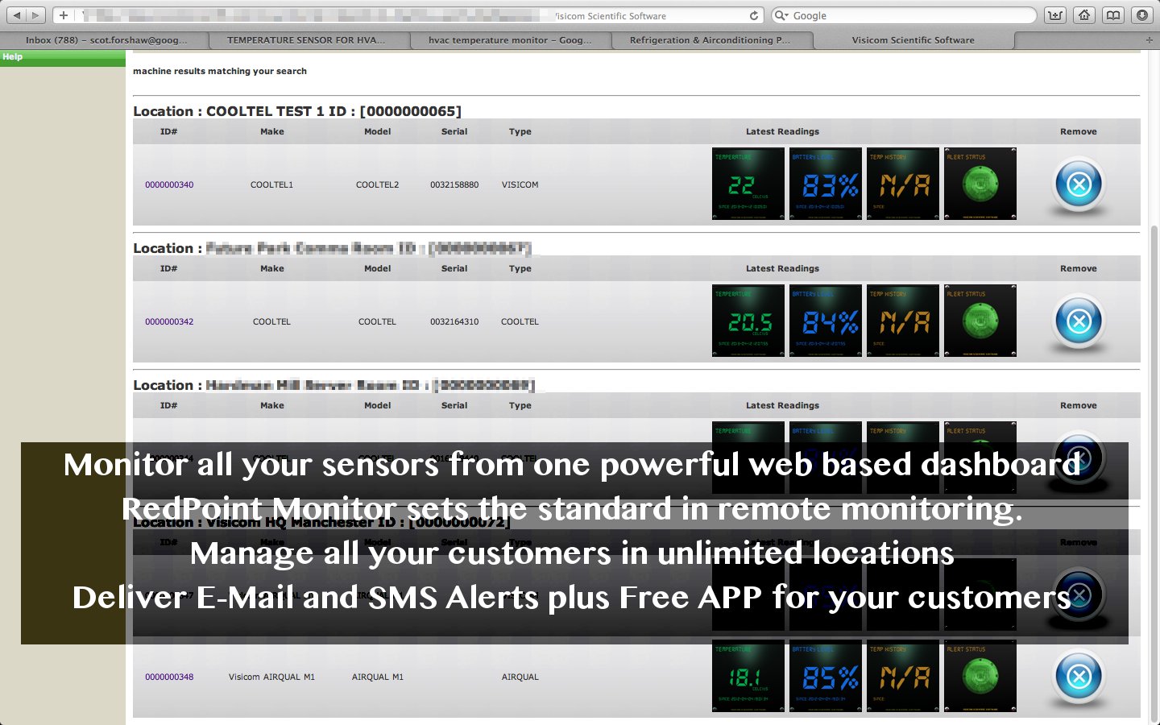This screenshot has height=725, width=1160.
Task: Open temp history tile for 0000000342
Action: click(x=903, y=321)
